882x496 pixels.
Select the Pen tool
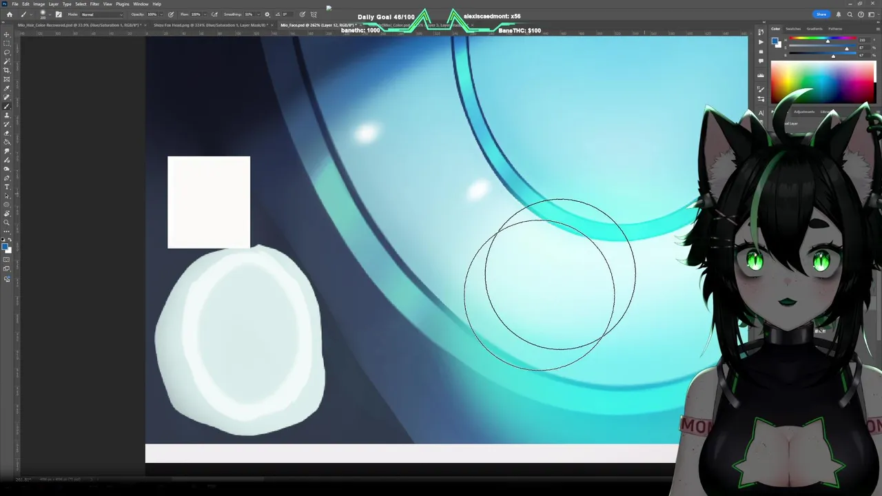click(x=7, y=178)
